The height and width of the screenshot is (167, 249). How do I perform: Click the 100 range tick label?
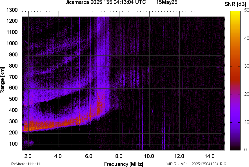[x=13, y=144]
